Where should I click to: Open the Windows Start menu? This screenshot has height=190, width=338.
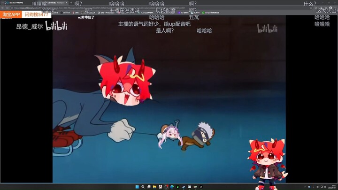(137, 187)
